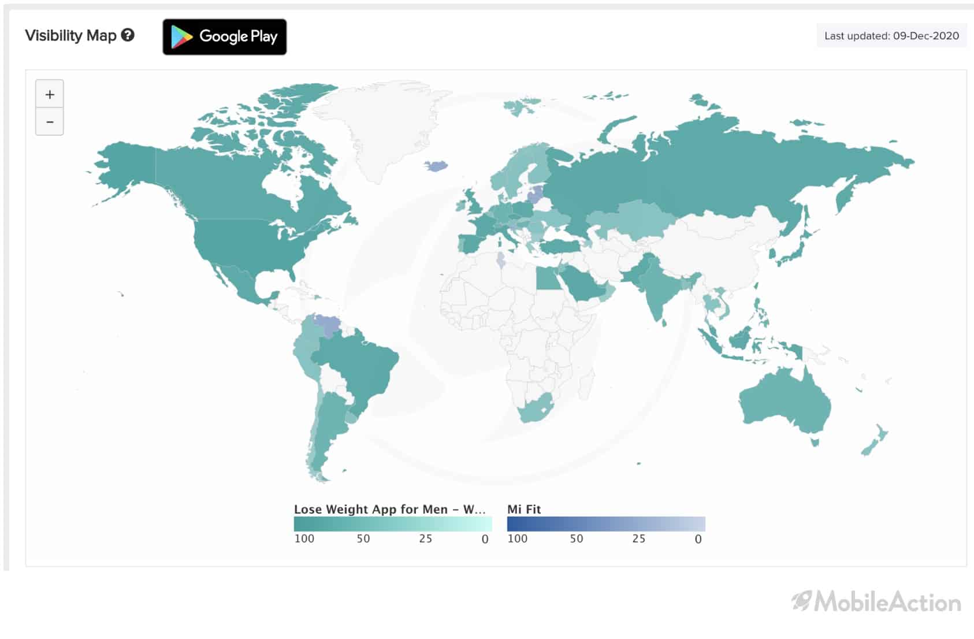
Task: Click the Visibility Map heading text
Action: [71, 35]
